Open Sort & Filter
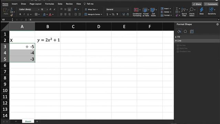This screenshot has width=220, height=124. tap(184, 12)
